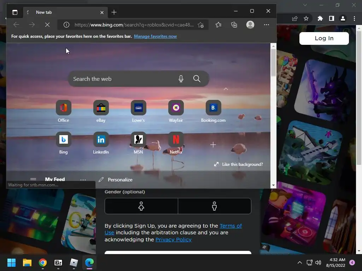The width and height of the screenshot is (362, 271).
Task: Open Chrome three-dot menu
Action: pyautogui.click(x=354, y=18)
